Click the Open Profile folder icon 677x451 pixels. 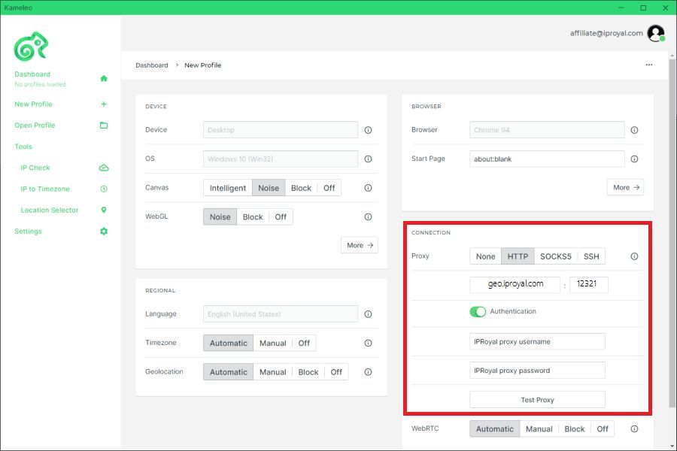pos(104,126)
